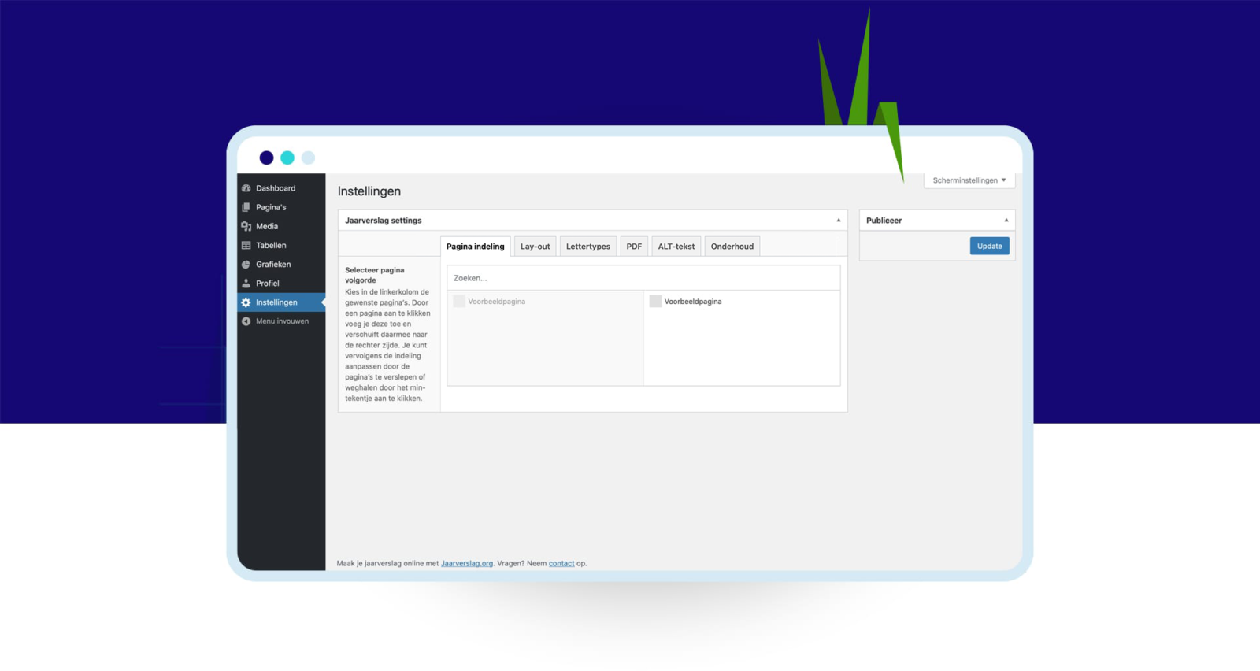1260x671 pixels.
Task: Follow the Jaarverslag.org link
Action: 467,564
